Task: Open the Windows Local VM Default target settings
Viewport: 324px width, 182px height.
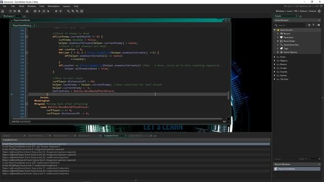Action: tap(296, 11)
